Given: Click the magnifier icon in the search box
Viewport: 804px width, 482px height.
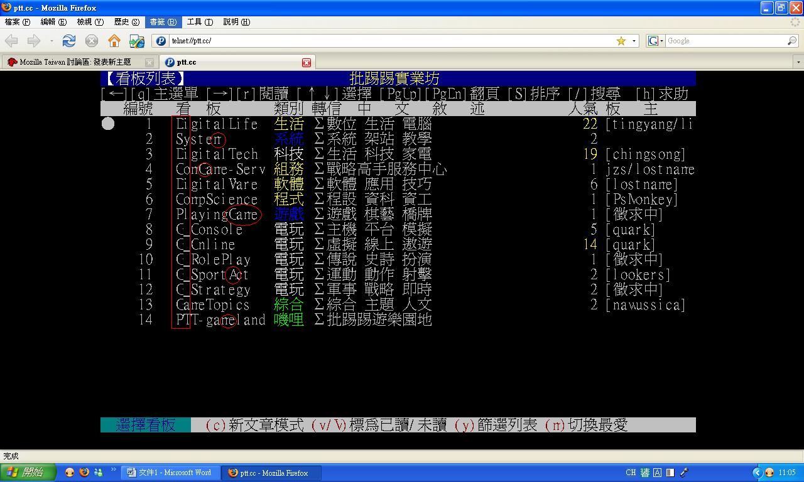Looking at the screenshot, I should tap(792, 41).
